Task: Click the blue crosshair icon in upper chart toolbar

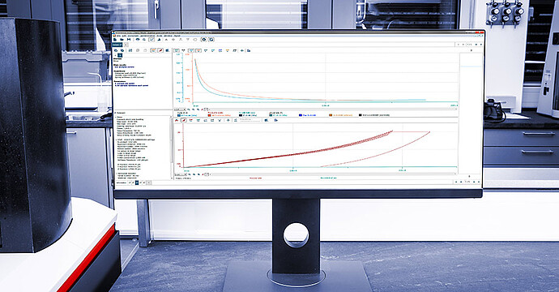Action: pyautogui.click(x=241, y=50)
